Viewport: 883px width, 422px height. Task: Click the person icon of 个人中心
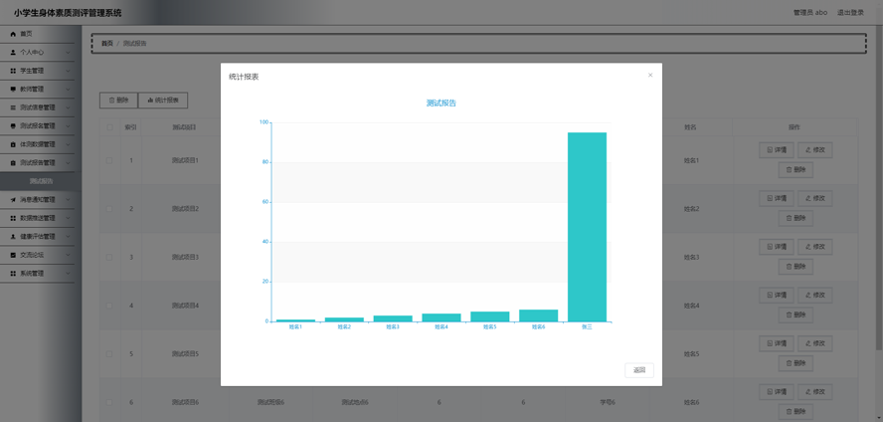click(x=13, y=53)
